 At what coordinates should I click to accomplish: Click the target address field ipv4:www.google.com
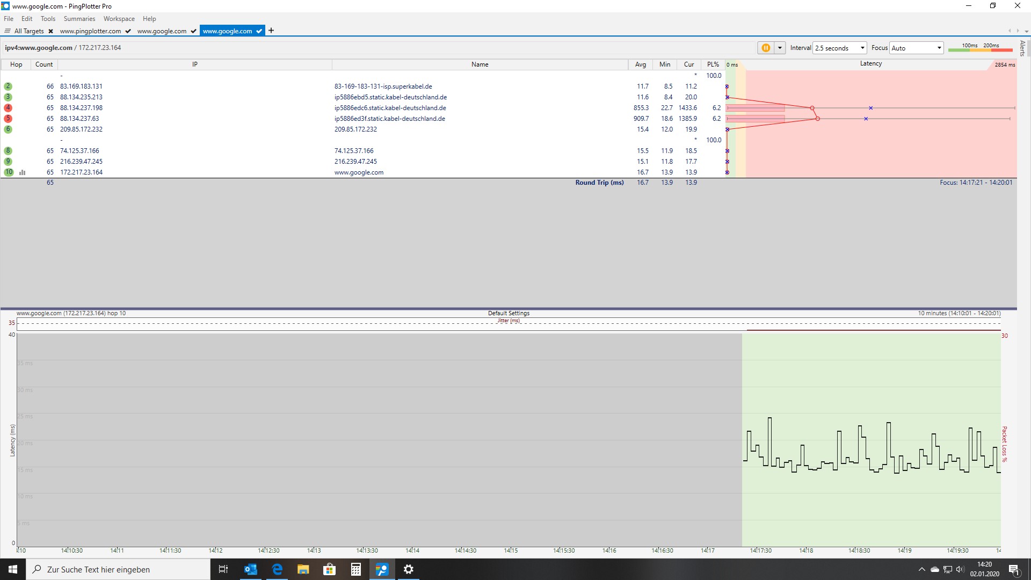tap(39, 48)
